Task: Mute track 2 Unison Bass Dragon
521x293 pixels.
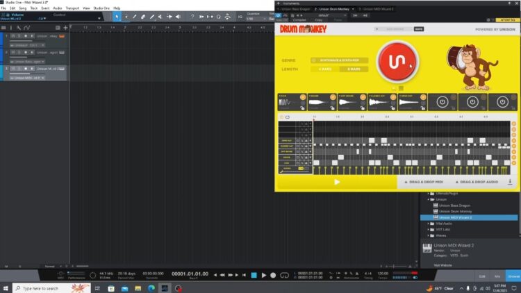Action: [x=13, y=53]
